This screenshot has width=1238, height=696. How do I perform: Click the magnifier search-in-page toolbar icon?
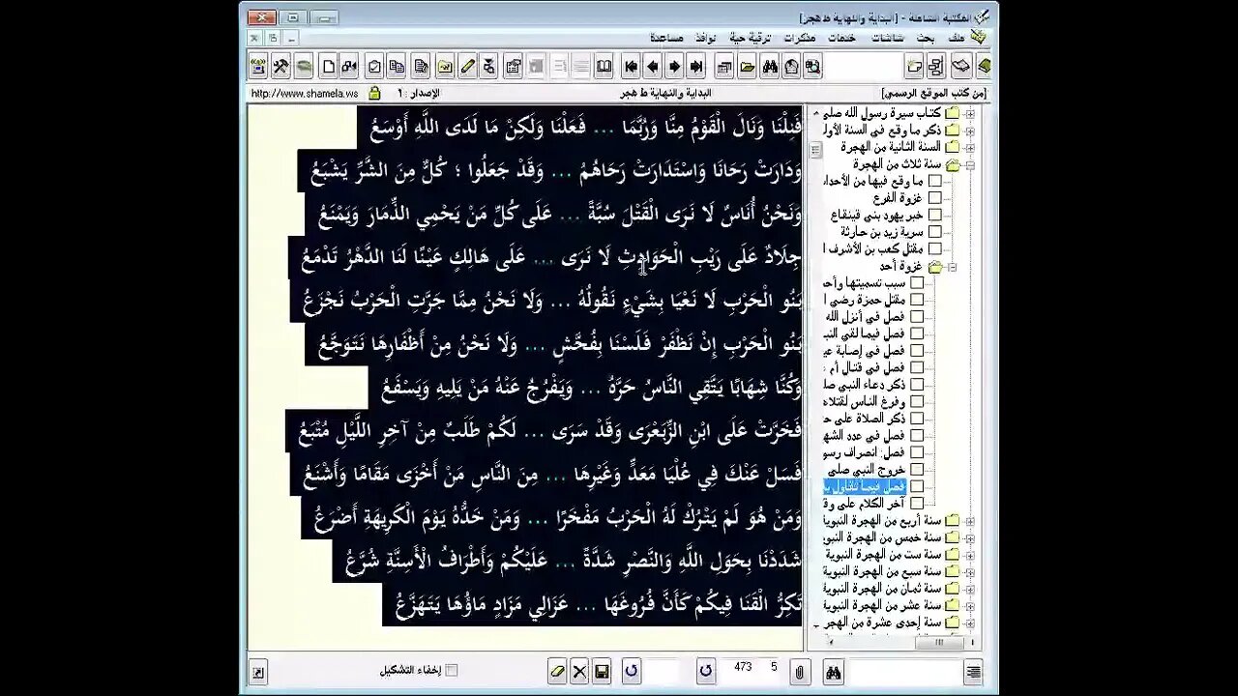(812, 67)
